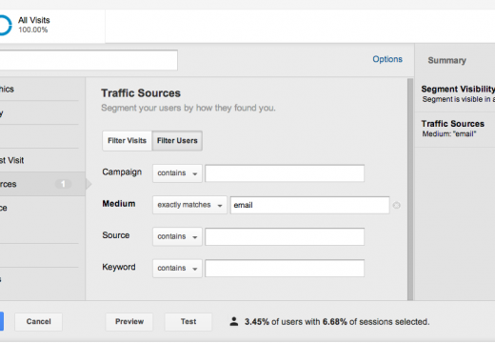Screen dimensions: 495x343
Task: Click the user silhouette icon near stats
Action: [234, 321]
